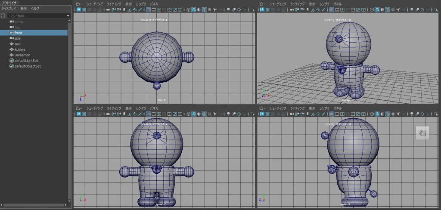441x210 pixels.
Task: Click 2D pan/zoom icon in top view panel
Action: tap(135, 9)
